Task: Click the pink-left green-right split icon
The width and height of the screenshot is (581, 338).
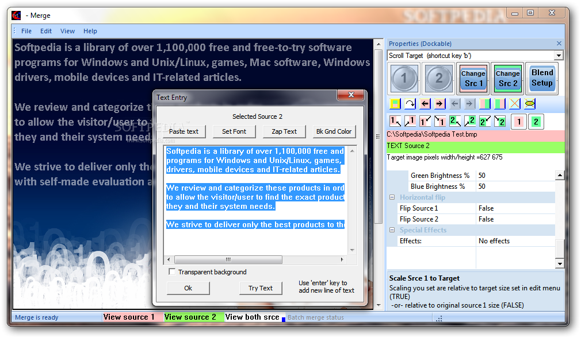Action: tap(485, 104)
